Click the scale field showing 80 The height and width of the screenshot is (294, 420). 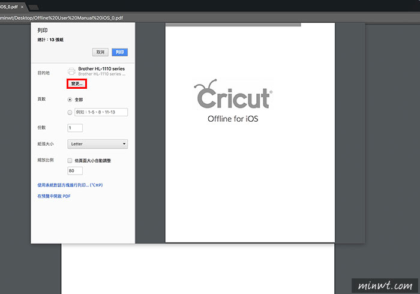pos(75,171)
